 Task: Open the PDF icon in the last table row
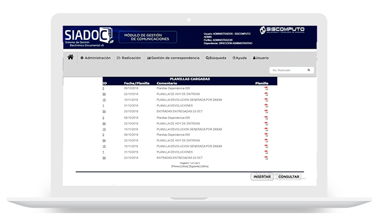pyautogui.click(x=266, y=157)
